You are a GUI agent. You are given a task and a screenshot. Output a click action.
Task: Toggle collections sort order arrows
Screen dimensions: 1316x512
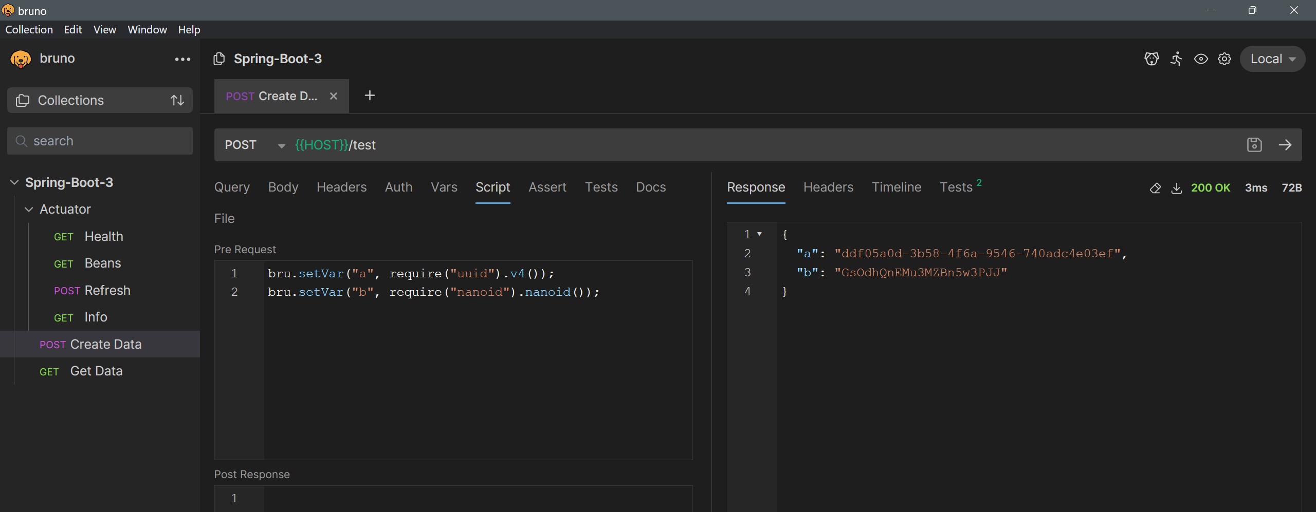point(177,100)
